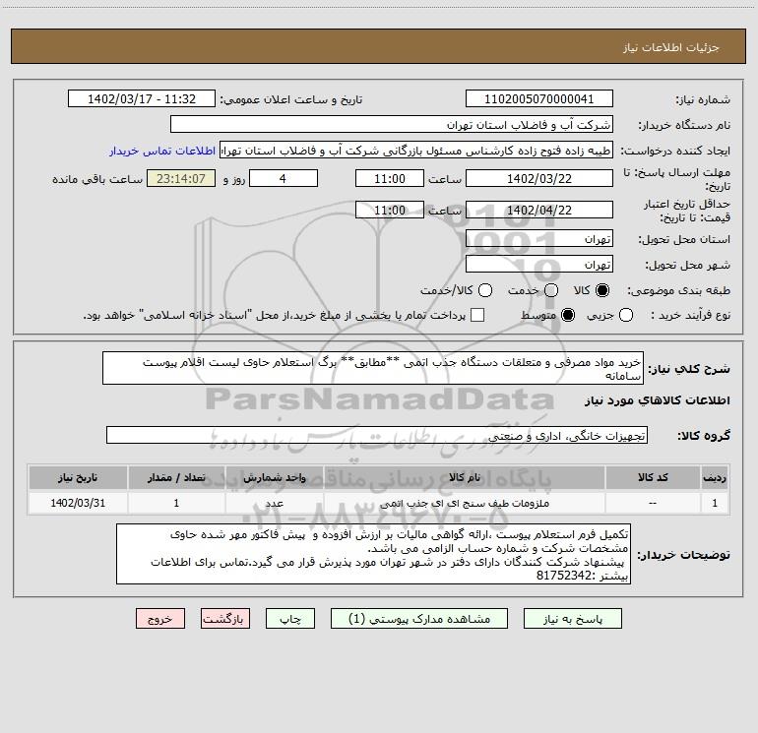Click the چاپ print button
This screenshot has height=733, width=758.
[x=290, y=619]
